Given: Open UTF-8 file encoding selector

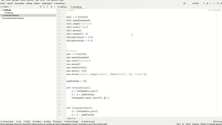Looking at the screenshot, I should [188, 124].
